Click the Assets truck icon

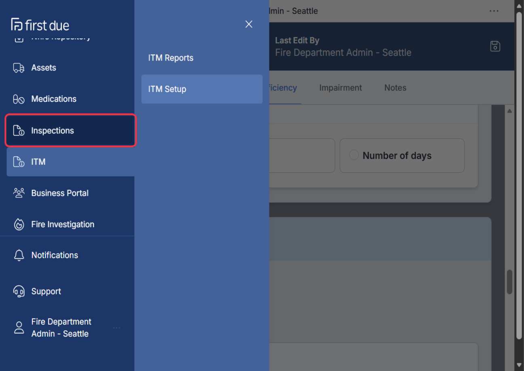[x=19, y=68]
